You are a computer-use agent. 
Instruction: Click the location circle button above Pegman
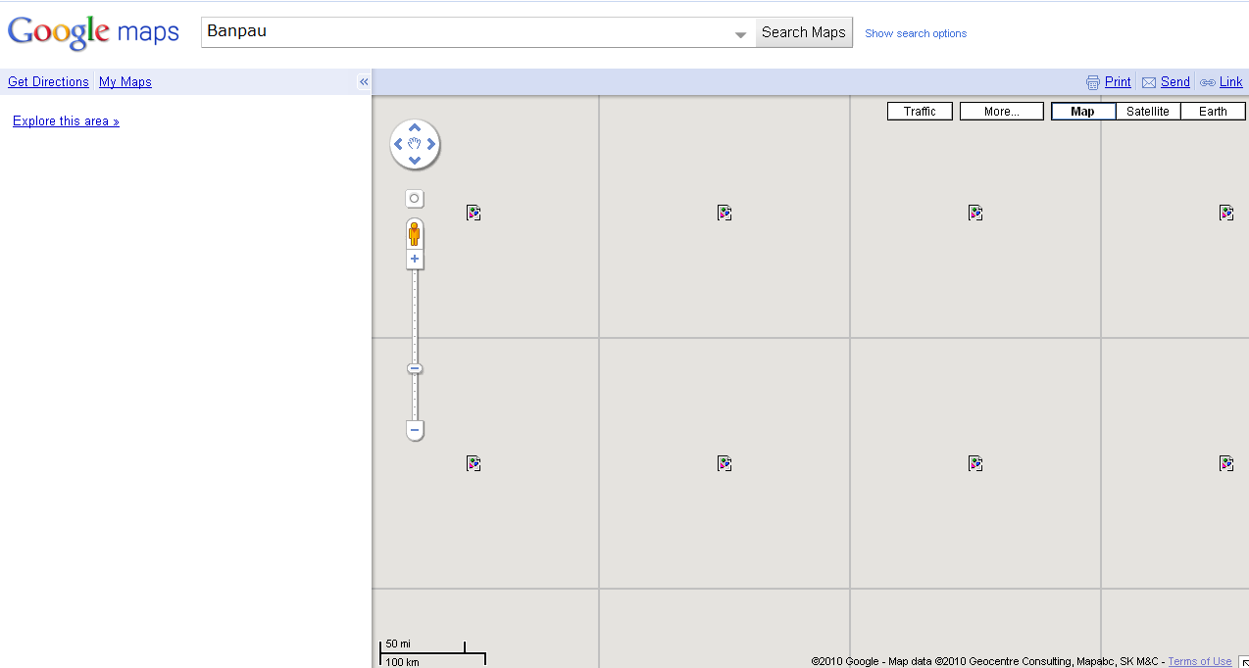[x=415, y=199]
